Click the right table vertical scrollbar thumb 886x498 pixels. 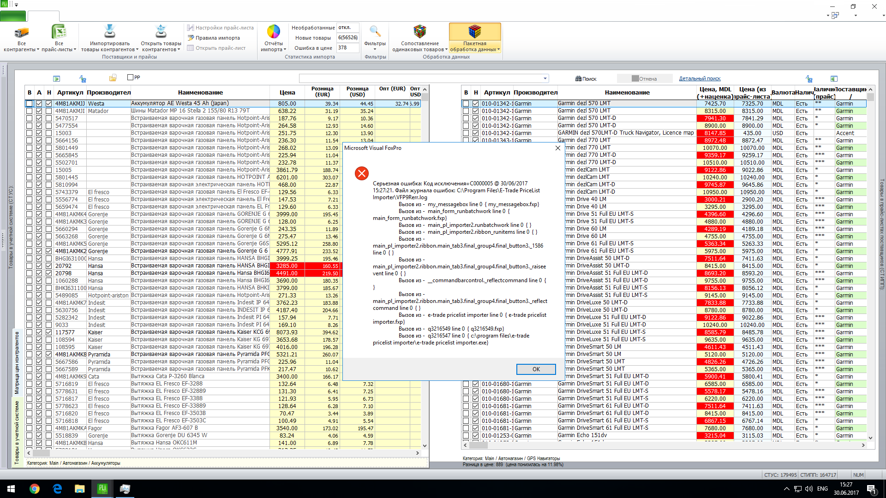(870, 97)
